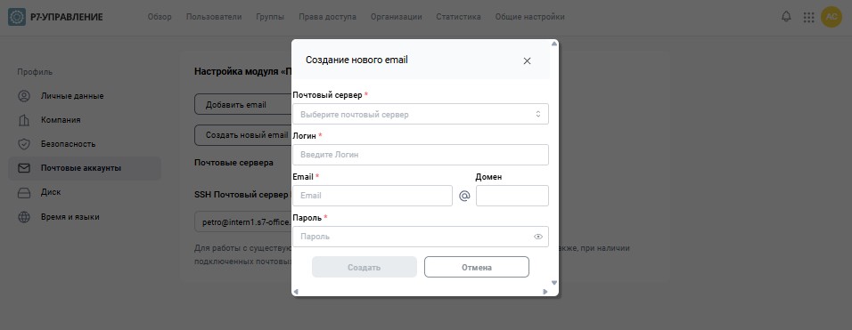Select Компания in the sidebar
The height and width of the screenshot is (330, 852).
pyautogui.click(x=85, y=120)
